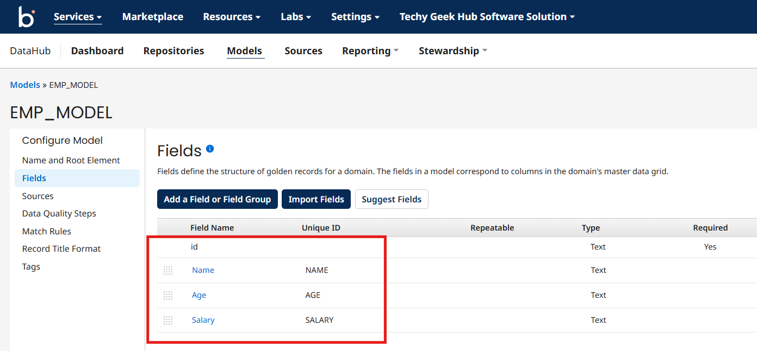757x351 pixels.
Task: Open the Salary field link
Action: 203,320
